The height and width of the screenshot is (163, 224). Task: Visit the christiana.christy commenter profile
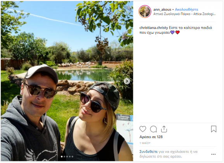[153, 28]
